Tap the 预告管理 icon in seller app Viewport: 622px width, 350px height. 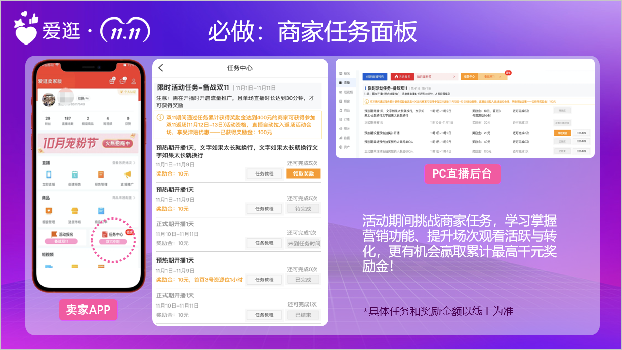(101, 174)
